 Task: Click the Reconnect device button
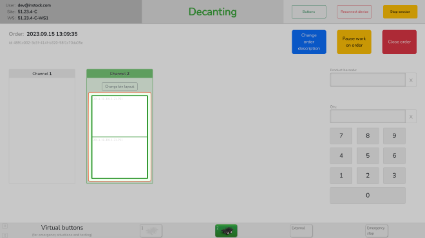(354, 12)
